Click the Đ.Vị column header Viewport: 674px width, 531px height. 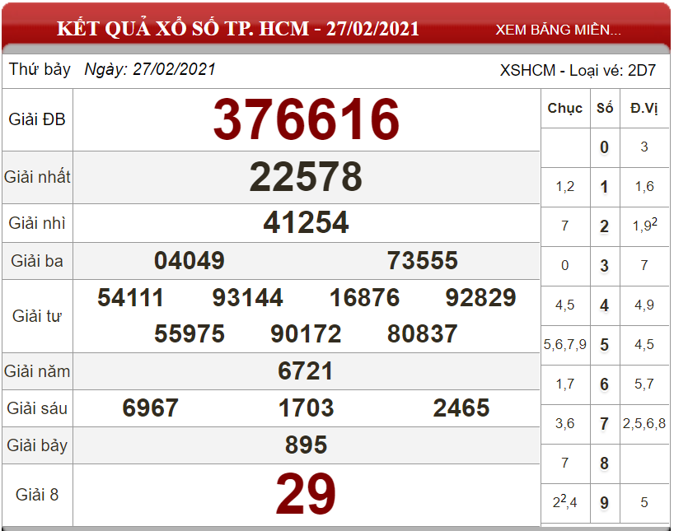[x=644, y=108]
